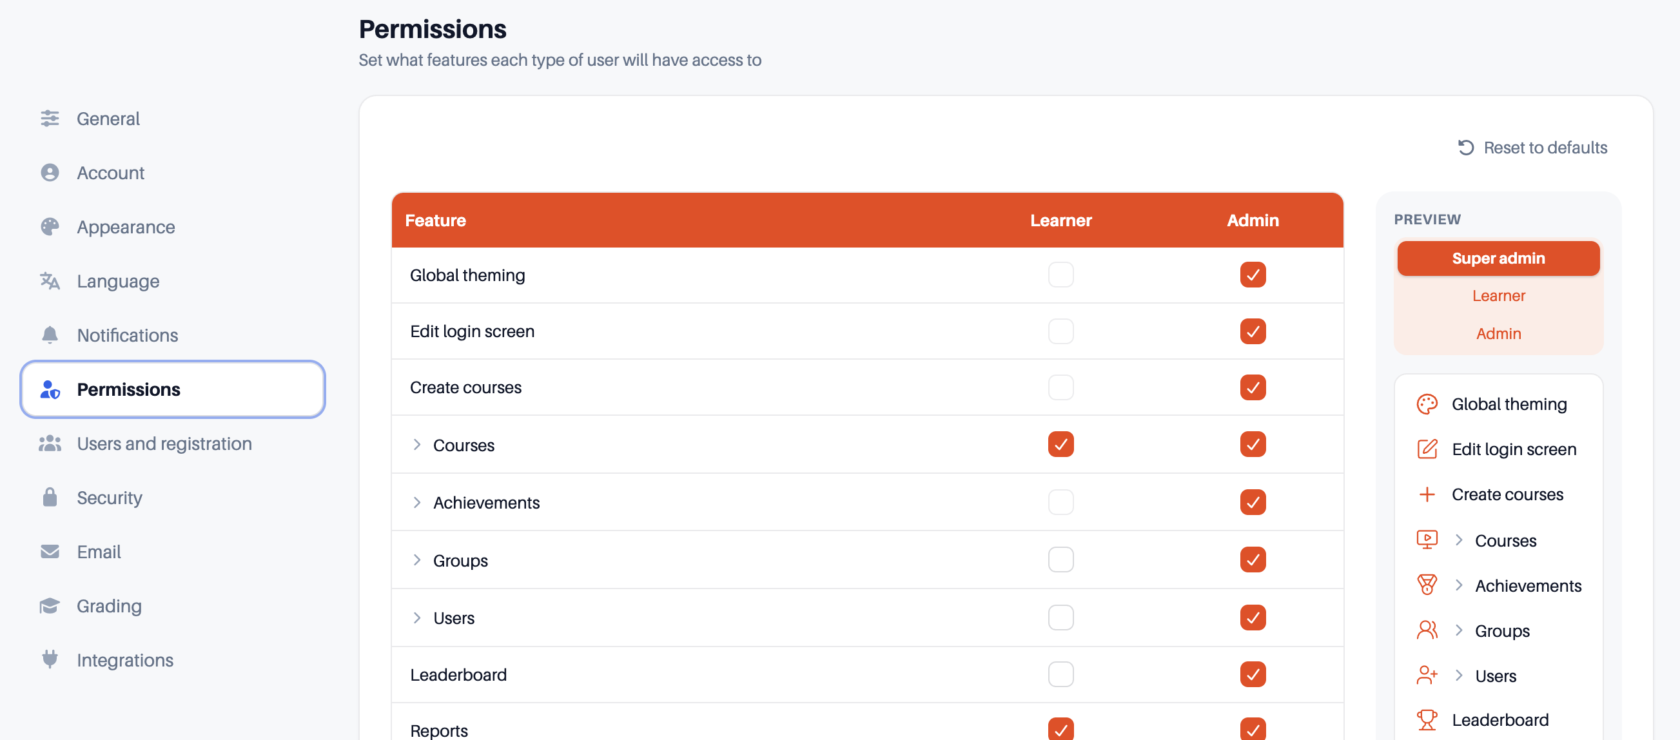Expand the Groups row in the table

tap(416, 560)
